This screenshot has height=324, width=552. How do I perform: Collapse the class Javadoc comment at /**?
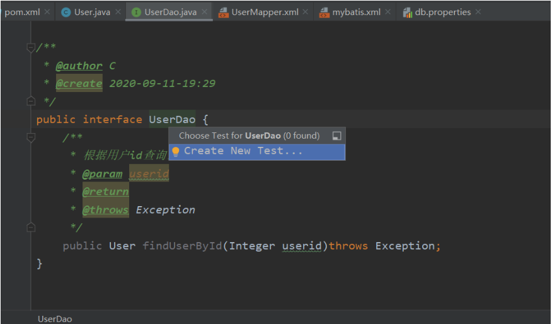(x=31, y=47)
